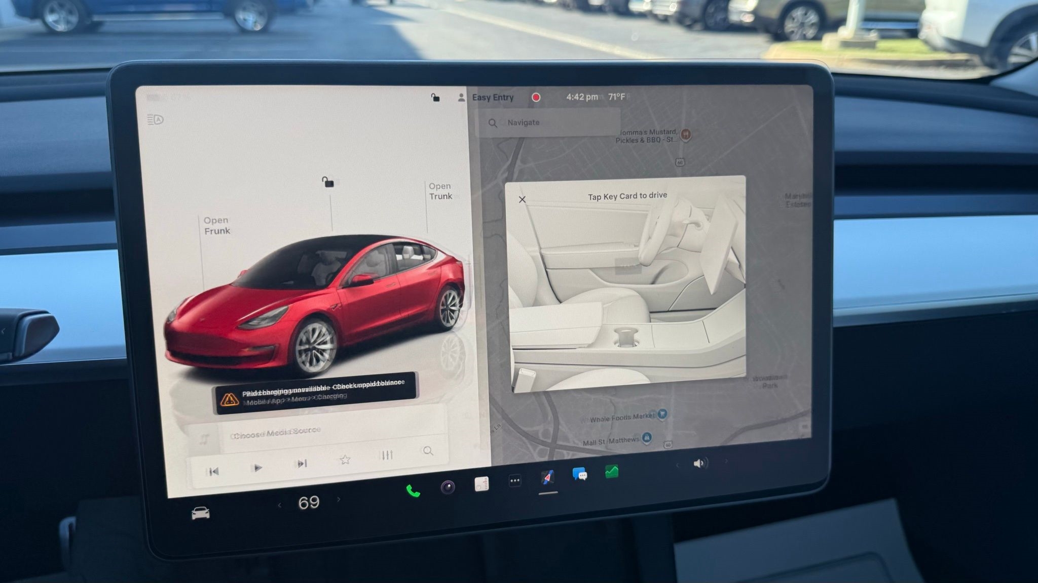Increase cabin temperature with right arrow

pos(339,499)
